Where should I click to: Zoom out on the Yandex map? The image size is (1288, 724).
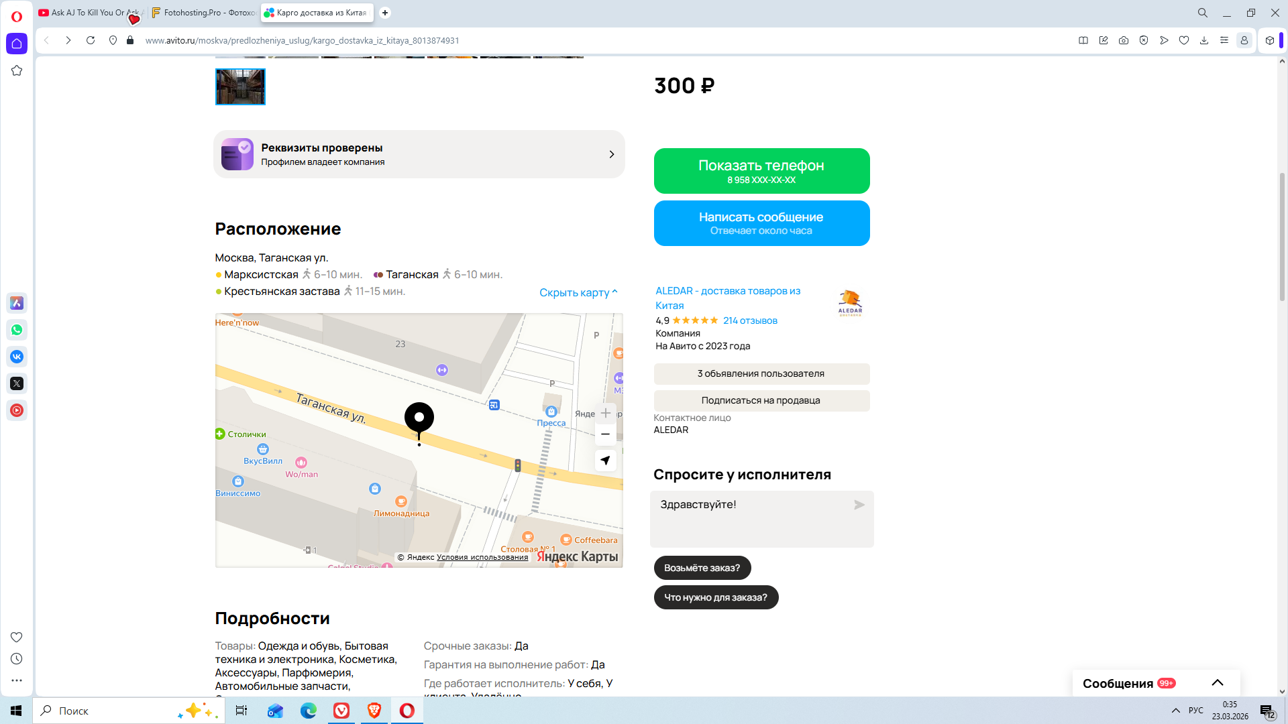pyautogui.click(x=605, y=434)
